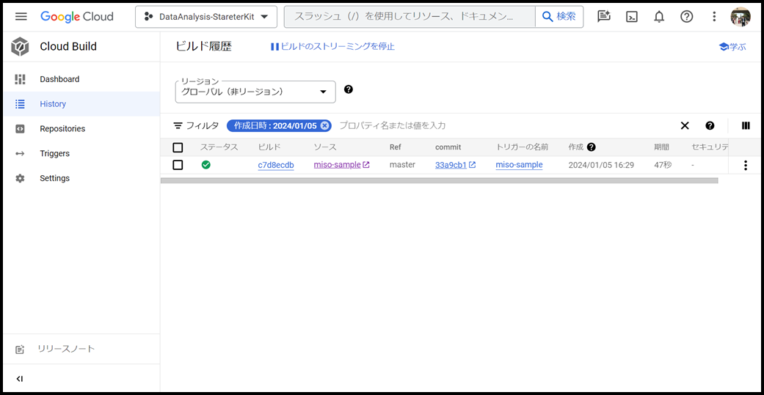
Task: Open Settings in the sidebar
Action: [x=55, y=178]
